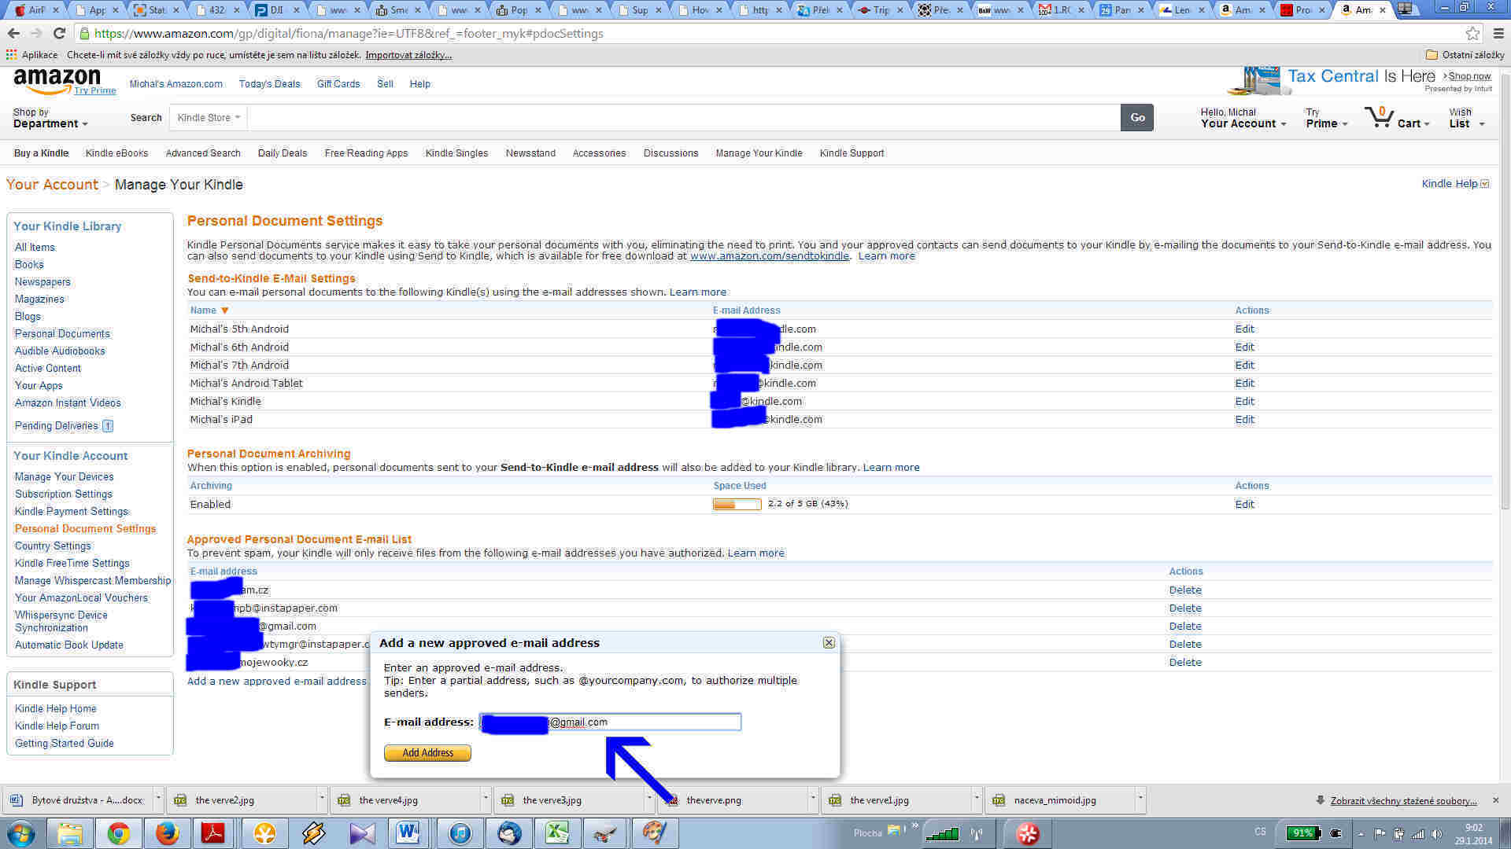Open the shopping Cart icon
This screenshot has width=1511, height=849.
[x=1379, y=116]
